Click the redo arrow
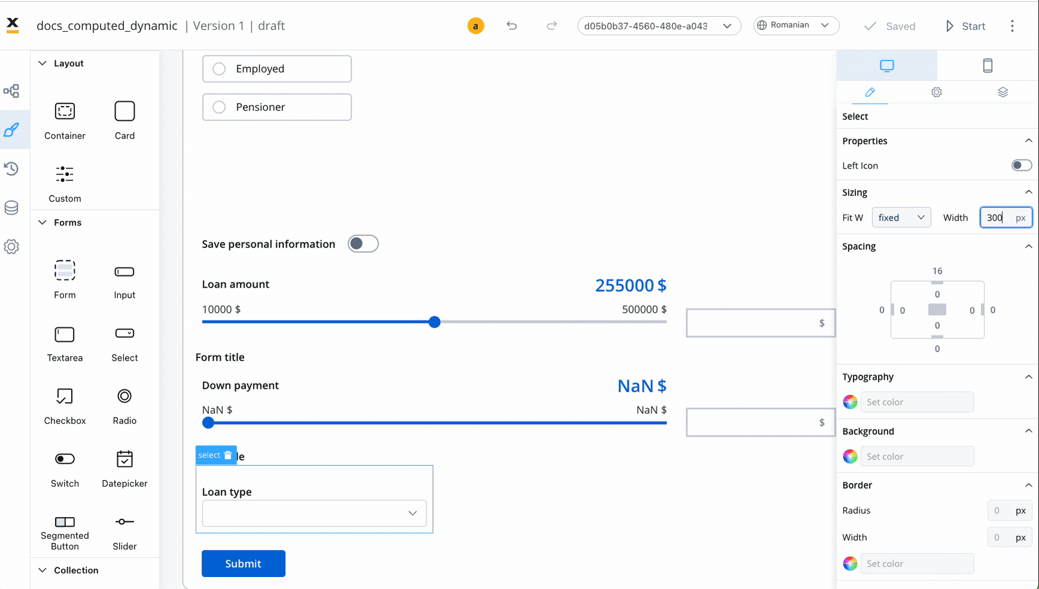 tap(552, 26)
